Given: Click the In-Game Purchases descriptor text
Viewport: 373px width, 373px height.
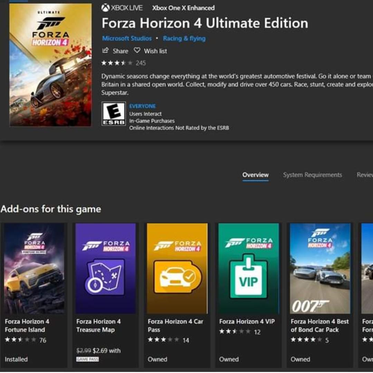Looking at the screenshot, I should point(152,121).
